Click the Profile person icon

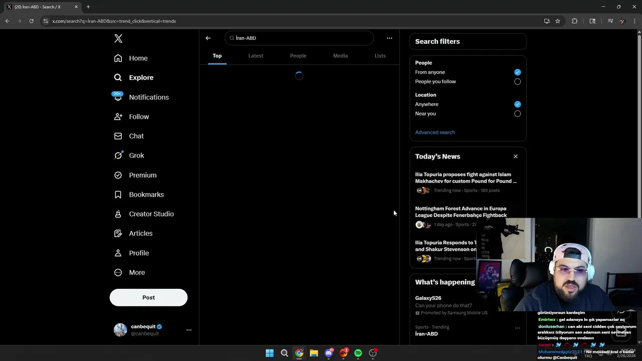[x=118, y=253]
